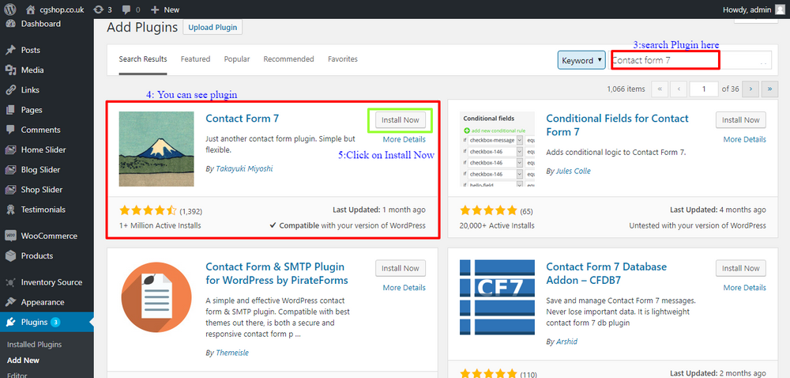Open Contact Form 7 Database Addon title
This screenshot has width=790, height=378.
point(607,273)
